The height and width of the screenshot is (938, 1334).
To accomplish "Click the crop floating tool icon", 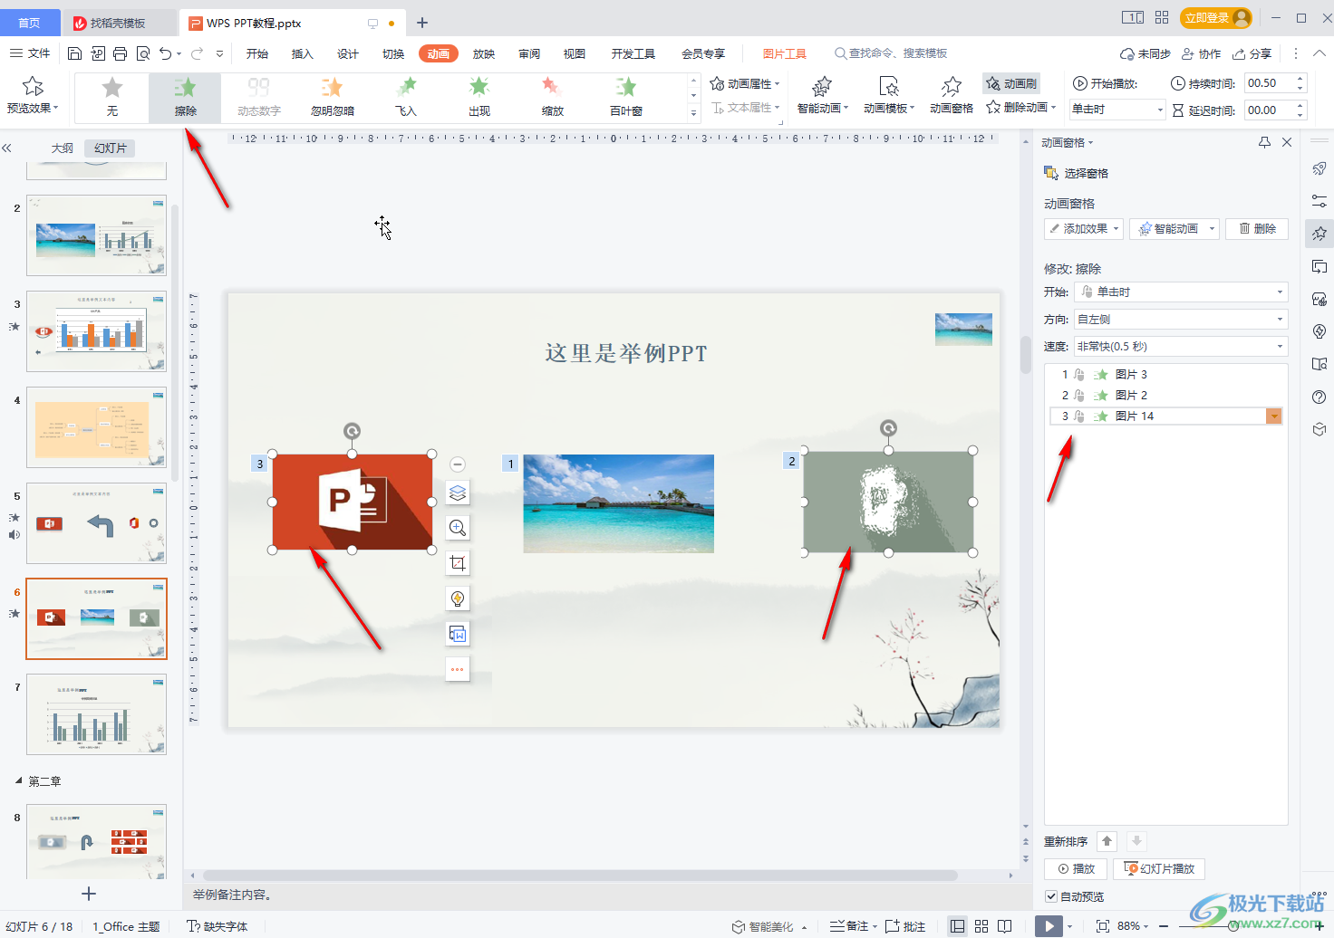I will [x=458, y=563].
